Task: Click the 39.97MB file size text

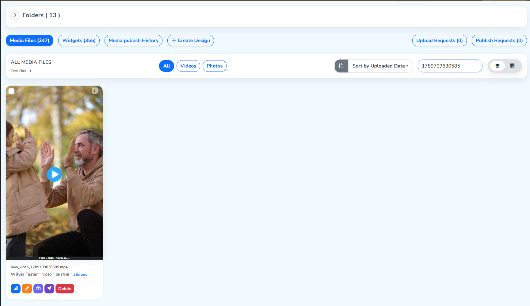Action: click(63, 275)
